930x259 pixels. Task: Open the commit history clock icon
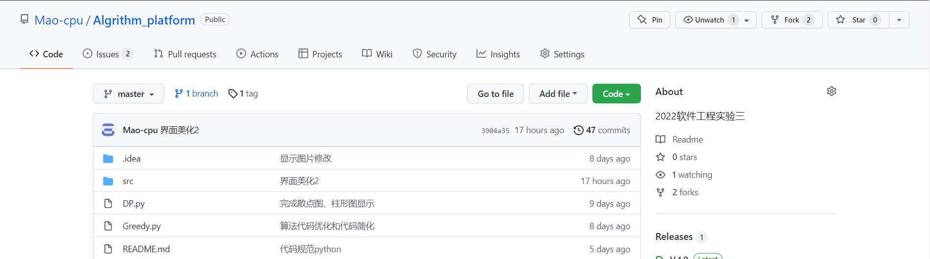(578, 130)
